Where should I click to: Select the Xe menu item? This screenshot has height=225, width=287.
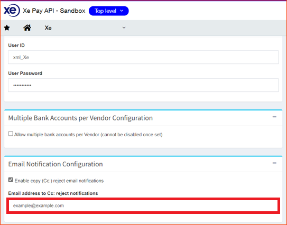(x=48, y=28)
